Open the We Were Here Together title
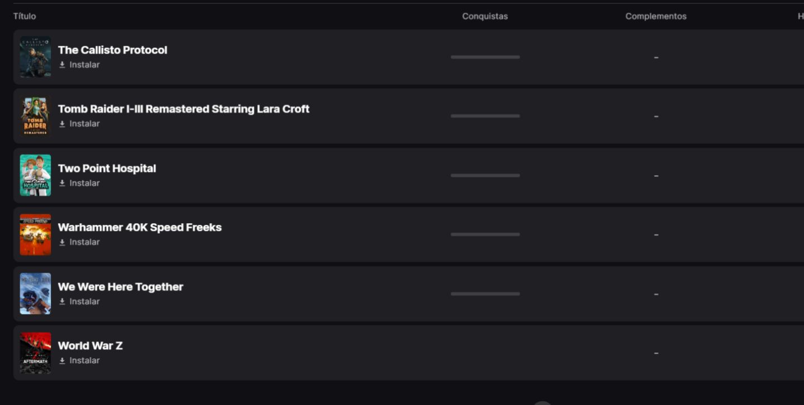This screenshot has height=405, width=804. (x=121, y=287)
